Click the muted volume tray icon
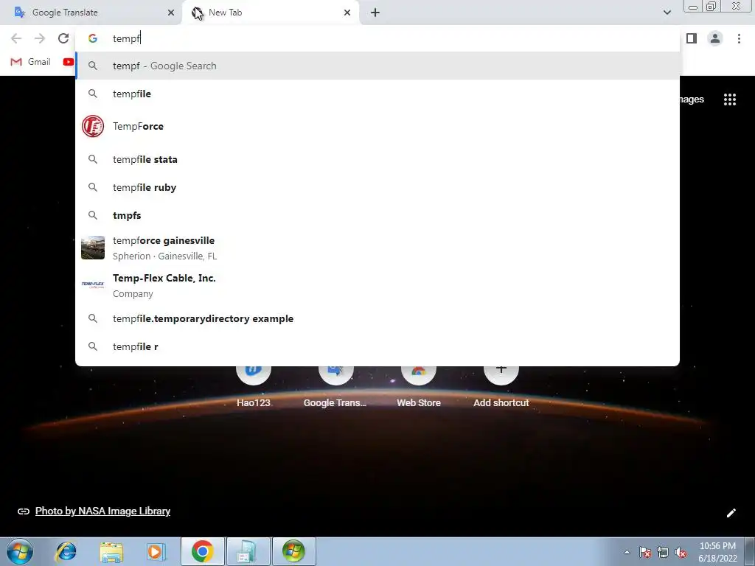Viewport: 755px width, 566px height. [x=681, y=552]
